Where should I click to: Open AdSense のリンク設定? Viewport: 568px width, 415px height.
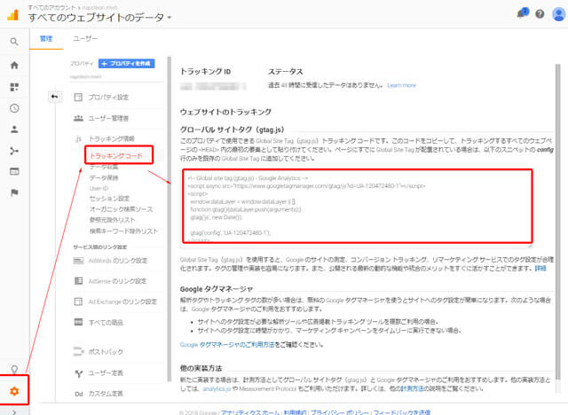click(x=117, y=281)
